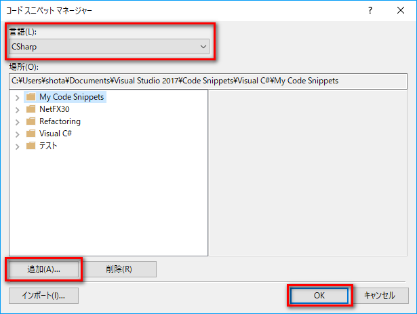Click the Visual C# folder icon

click(x=31, y=134)
